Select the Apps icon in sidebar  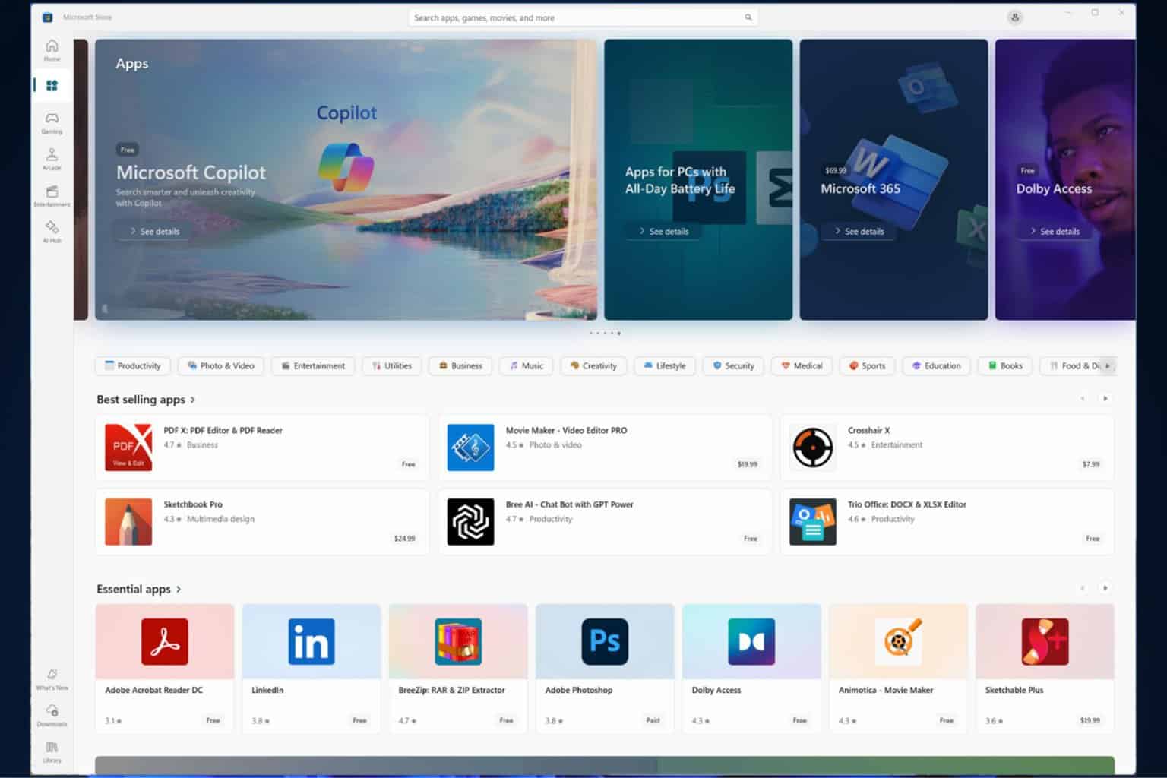point(52,86)
